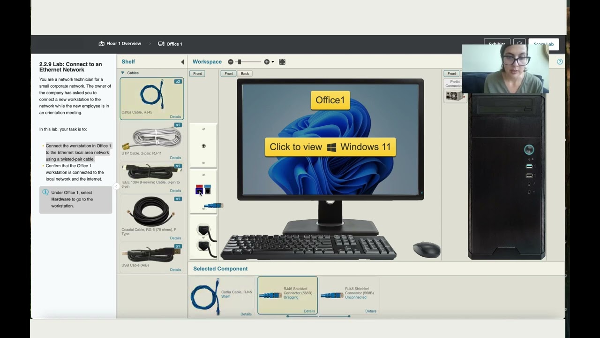Collapse the Shelf panel arrow
The image size is (600, 338).
tap(182, 62)
